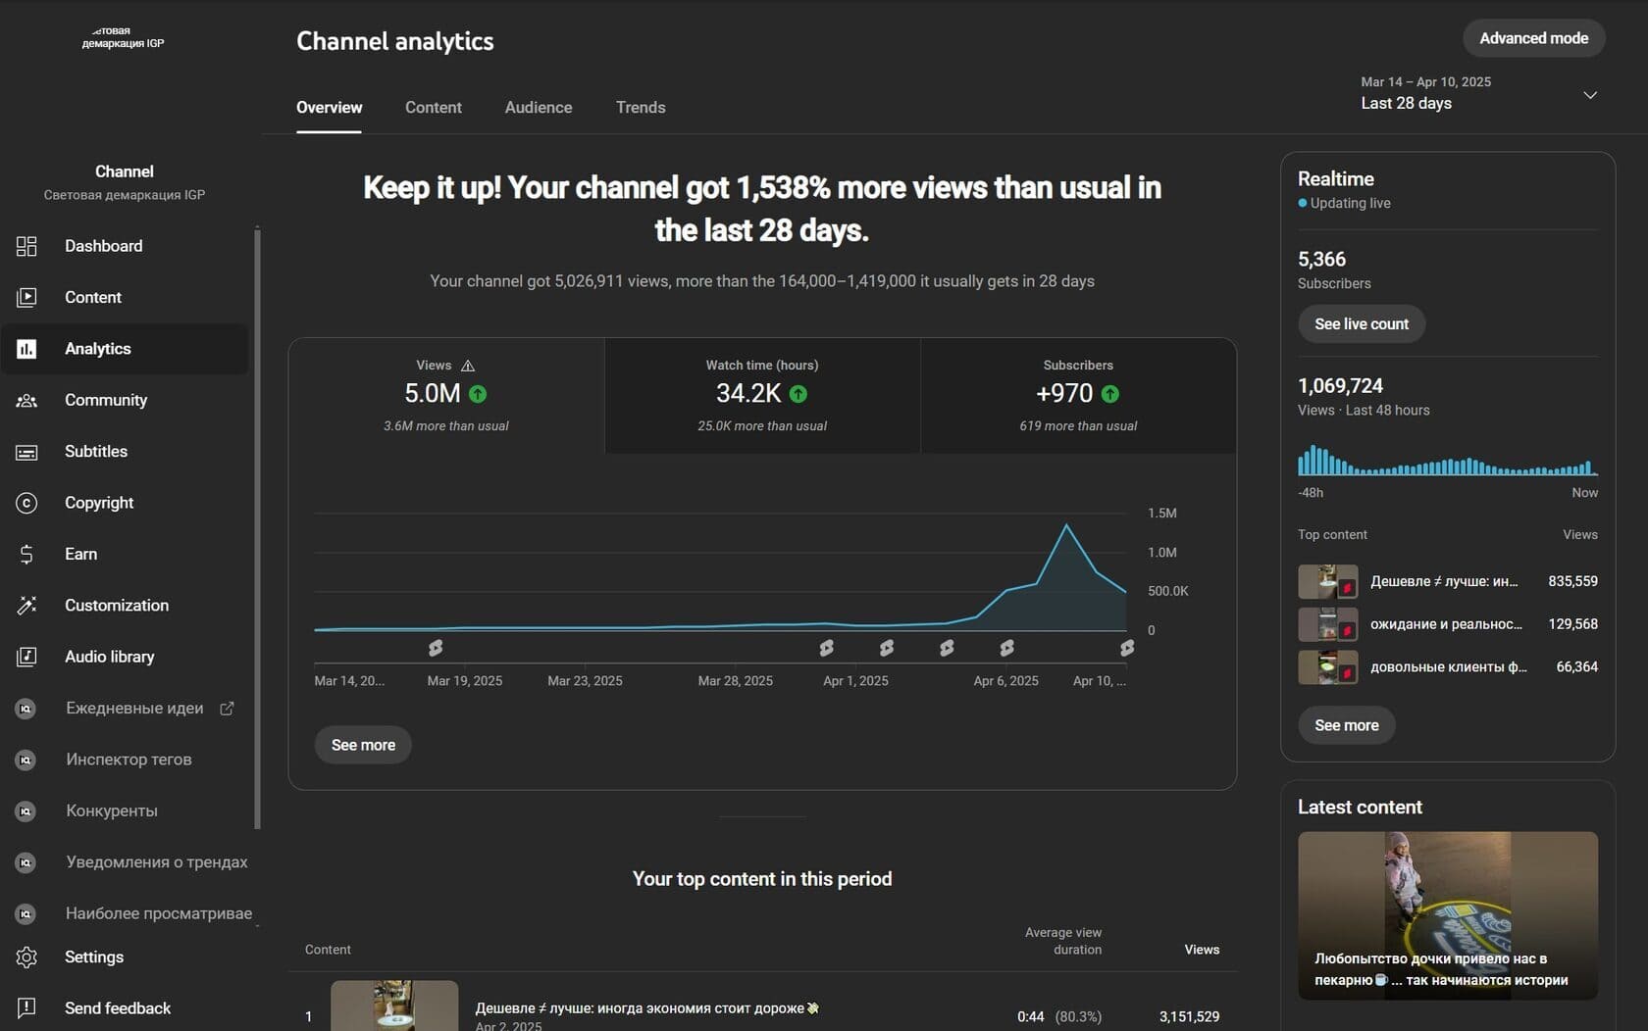Click the Content sidebar icon
The image size is (1648, 1031).
click(26, 297)
